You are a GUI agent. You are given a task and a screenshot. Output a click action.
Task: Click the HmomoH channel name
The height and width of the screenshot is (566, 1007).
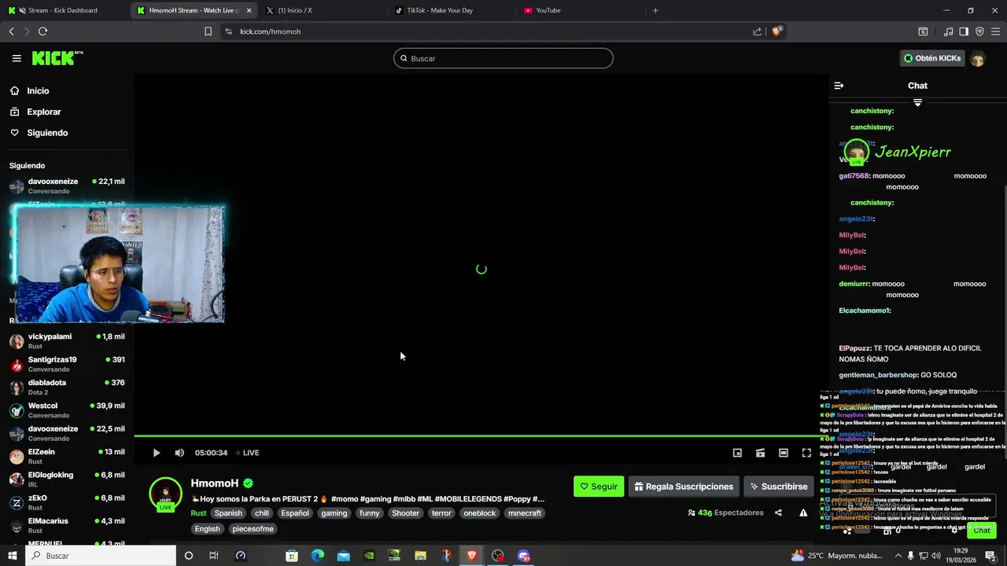coord(214,483)
